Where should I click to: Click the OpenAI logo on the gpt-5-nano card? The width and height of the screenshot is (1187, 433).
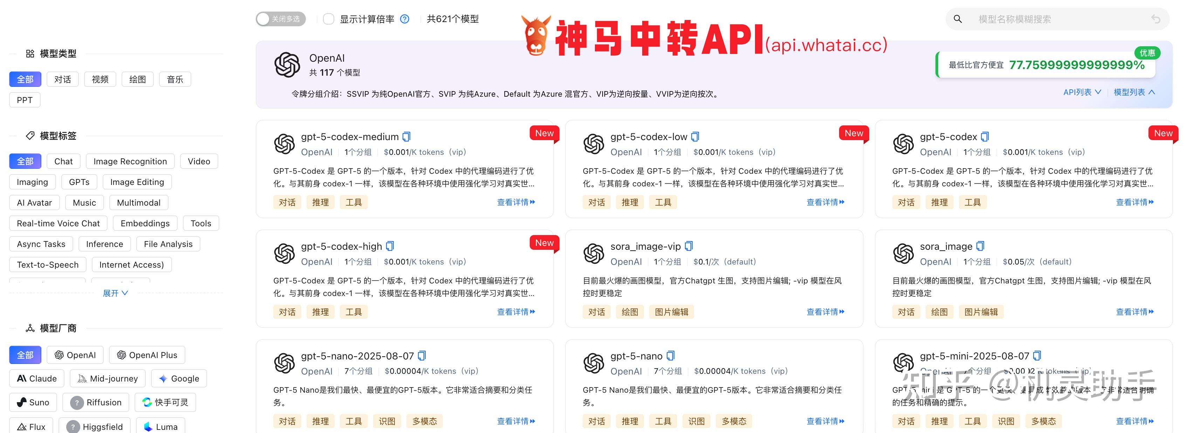pyautogui.click(x=595, y=363)
